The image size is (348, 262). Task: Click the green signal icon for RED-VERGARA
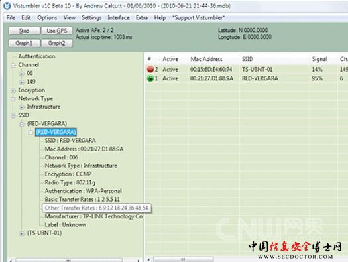pyautogui.click(x=150, y=78)
